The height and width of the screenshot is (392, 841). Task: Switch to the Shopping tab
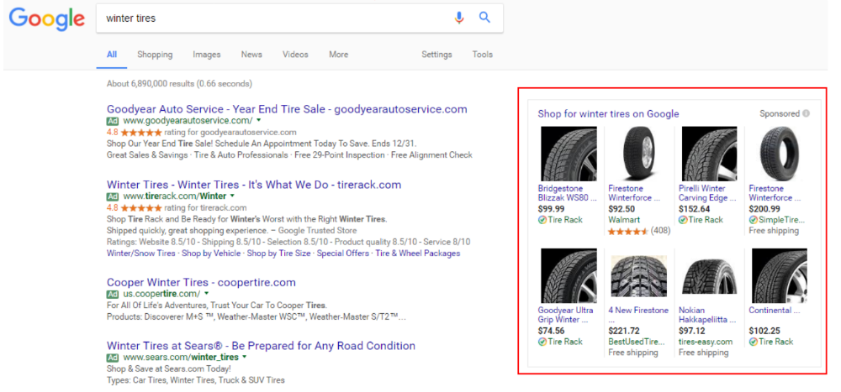pyautogui.click(x=155, y=55)
